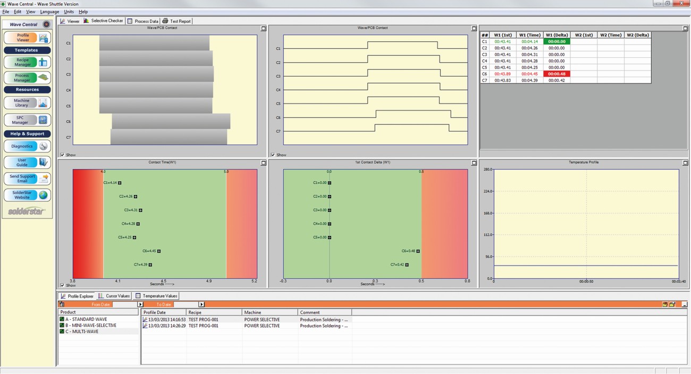This screenshot has width=691, height=374.
Task: Maximize the Contact Time(W1) panel
Action: (x=263, y=163)
